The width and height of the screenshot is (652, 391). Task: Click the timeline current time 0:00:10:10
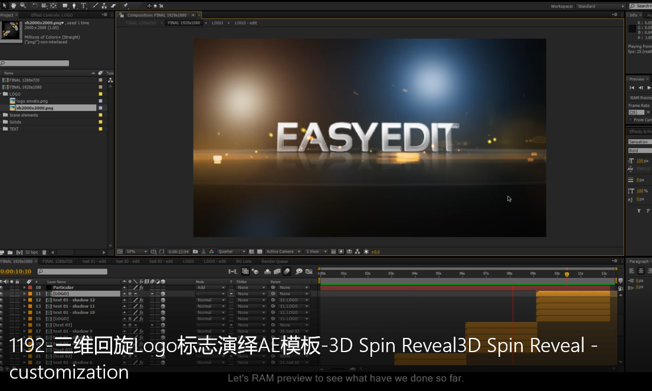tap(16, 271)
